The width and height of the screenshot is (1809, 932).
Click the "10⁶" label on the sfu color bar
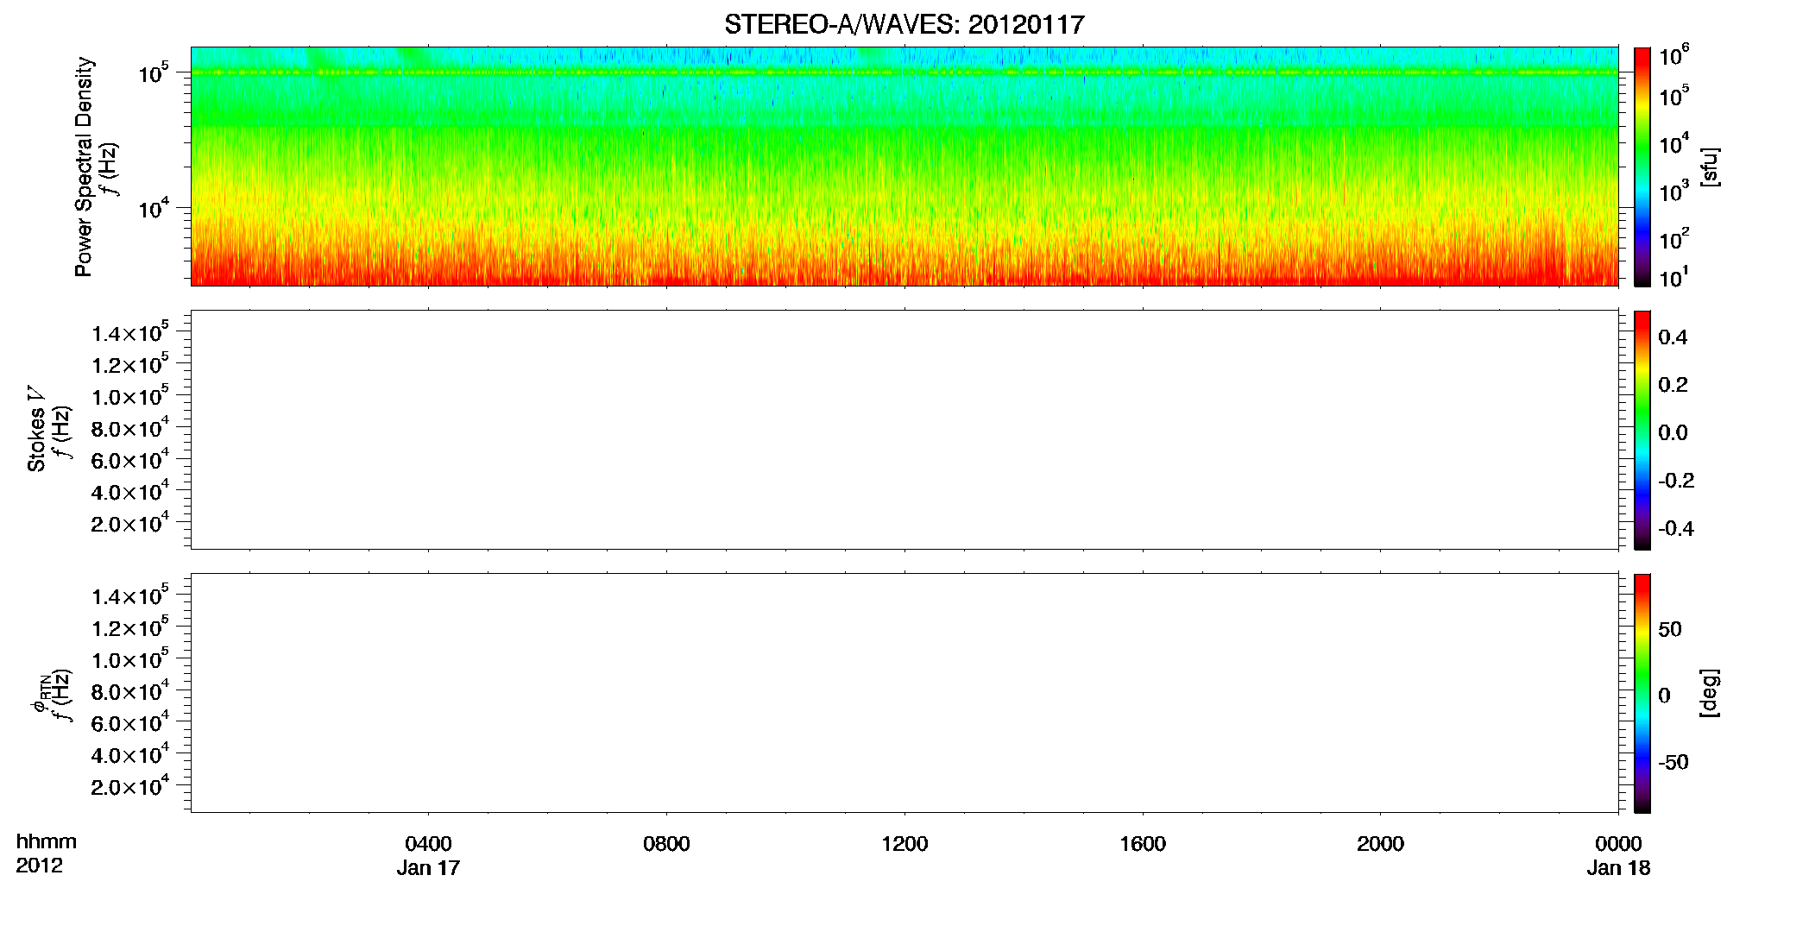point(1674,56)
